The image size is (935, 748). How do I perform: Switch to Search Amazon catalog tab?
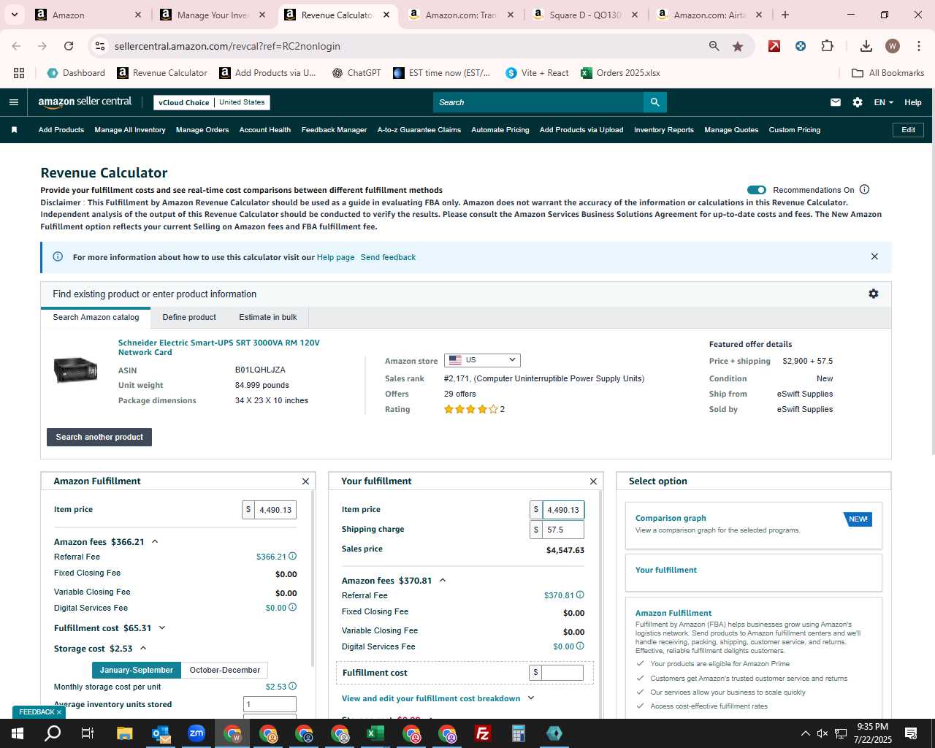point(96,317)
